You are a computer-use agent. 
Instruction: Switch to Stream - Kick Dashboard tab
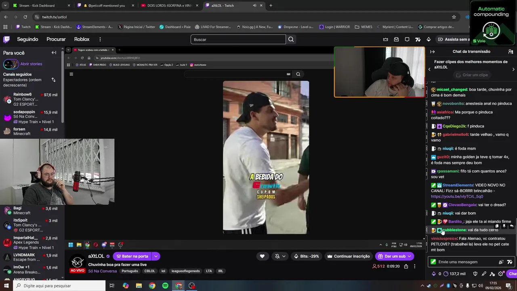42,6
